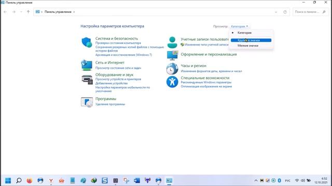Click the Control Panel icon in address bar

coord(37,12)
